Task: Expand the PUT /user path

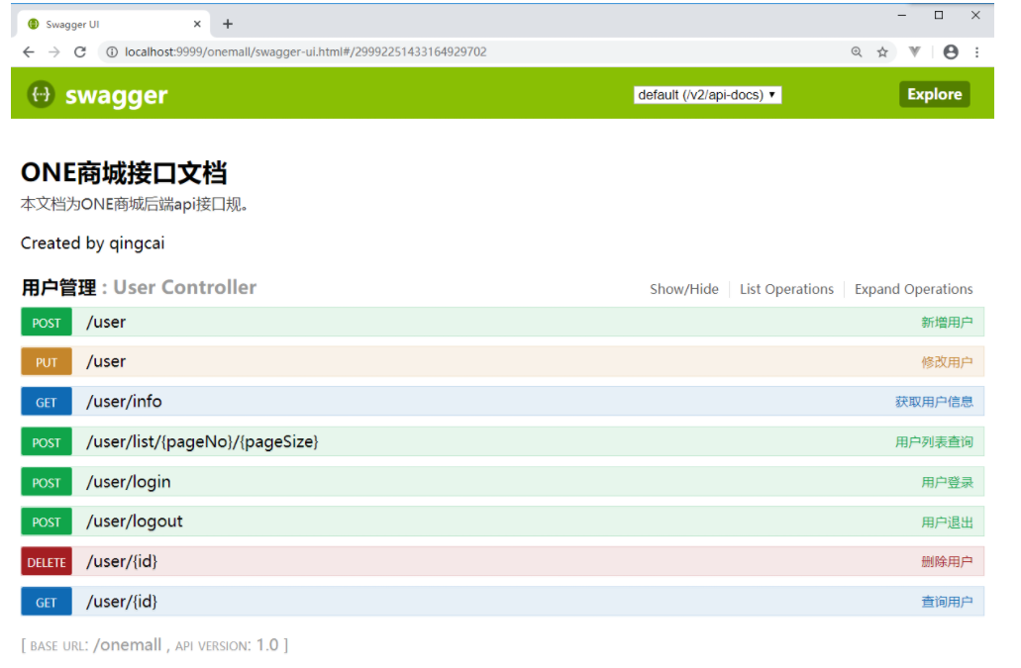Action: coord(106,361)
